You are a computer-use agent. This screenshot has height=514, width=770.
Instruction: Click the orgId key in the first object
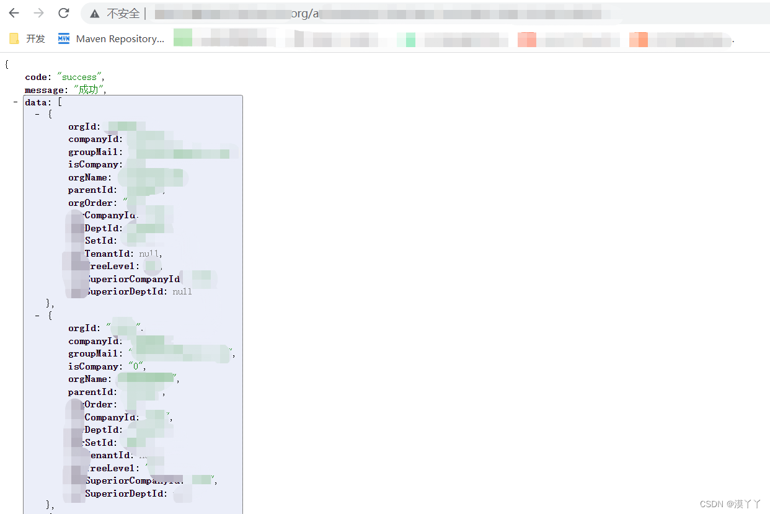coord(84,127)
